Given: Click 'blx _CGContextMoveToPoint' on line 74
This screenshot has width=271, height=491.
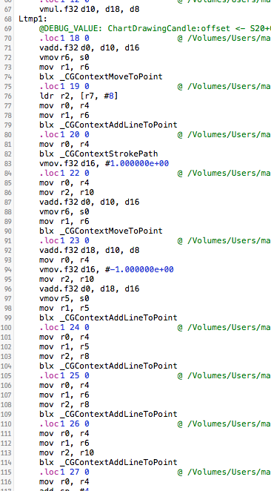Looking at the screenshot, I should point(101,76).
